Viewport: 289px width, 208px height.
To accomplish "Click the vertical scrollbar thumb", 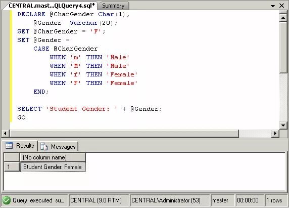I will [x=283, y=47].
